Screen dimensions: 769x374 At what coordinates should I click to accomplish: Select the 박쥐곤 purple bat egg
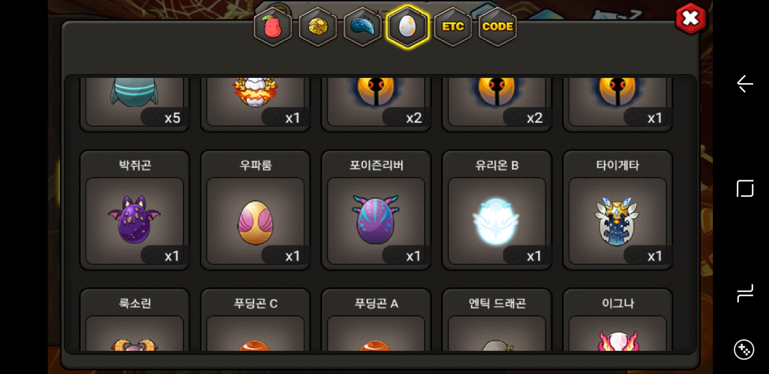click(x=135, y=210)
